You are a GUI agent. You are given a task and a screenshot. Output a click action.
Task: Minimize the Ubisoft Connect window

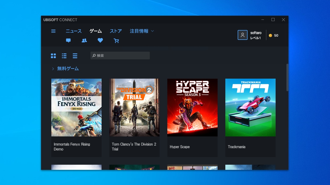(263, 20)
